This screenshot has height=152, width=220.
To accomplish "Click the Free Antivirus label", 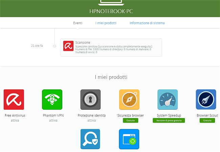I will point(15,115).
